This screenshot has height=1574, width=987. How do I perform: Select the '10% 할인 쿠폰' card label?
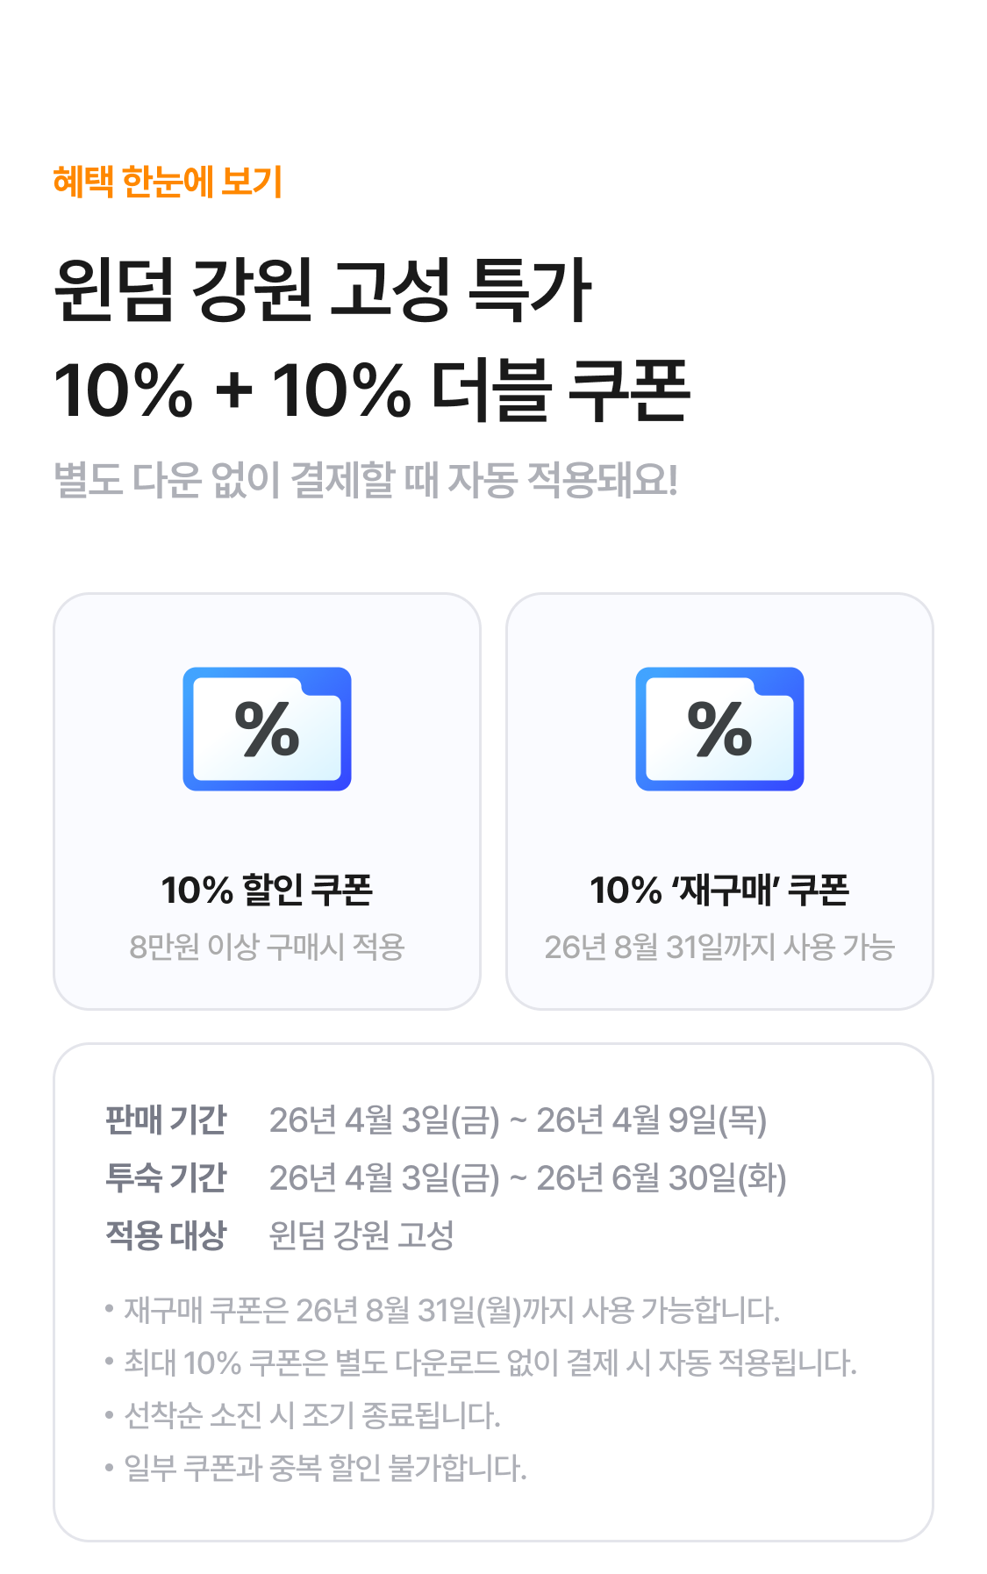click(267, 890)
